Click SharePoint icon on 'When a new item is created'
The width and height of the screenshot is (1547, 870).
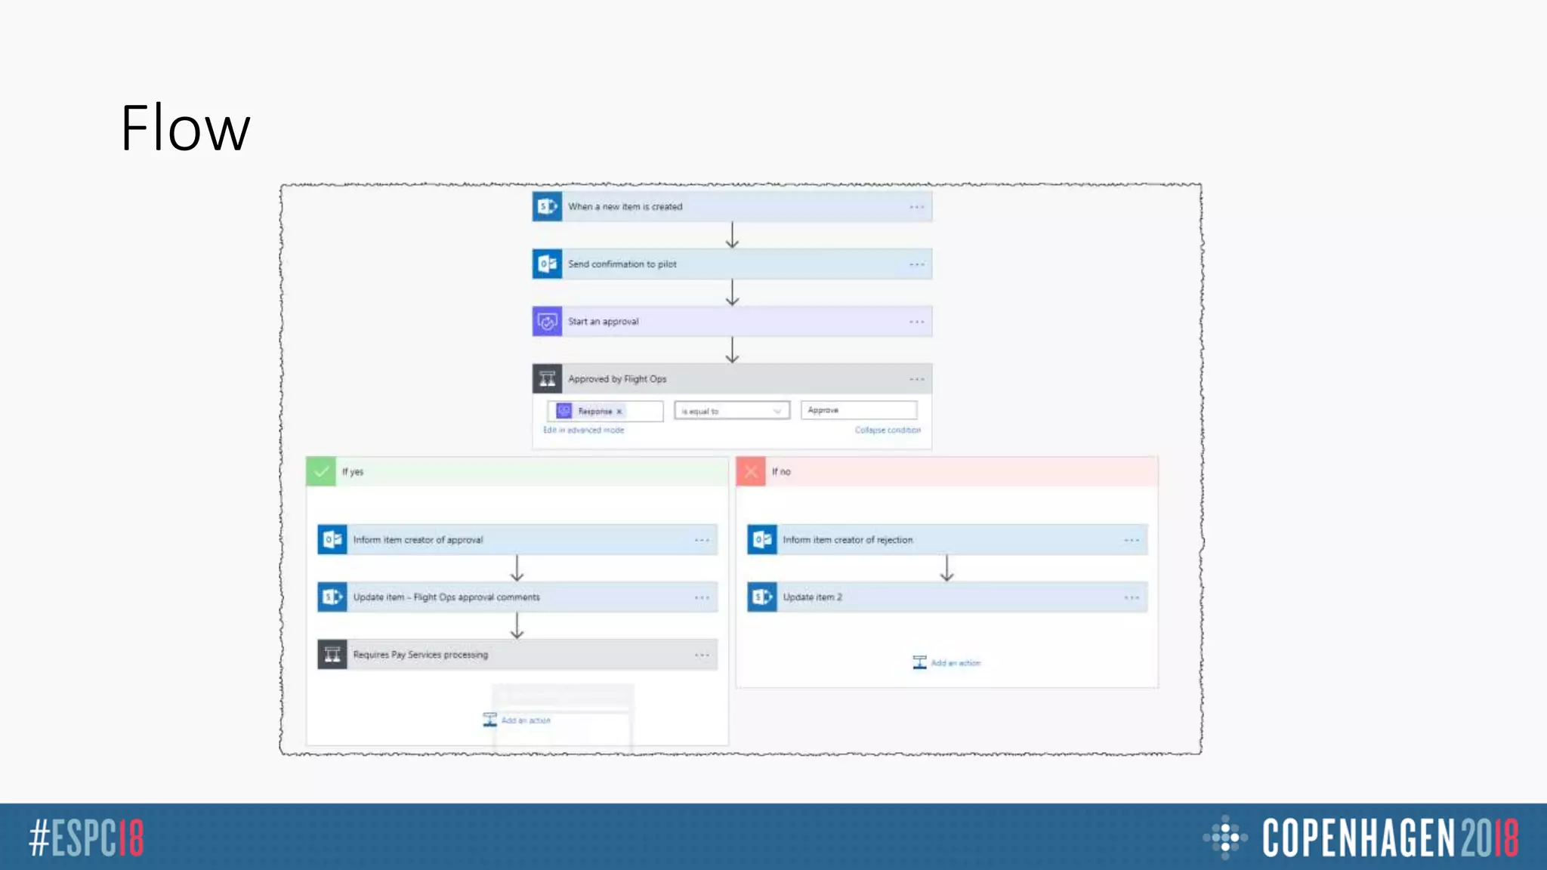pos(547,206)
